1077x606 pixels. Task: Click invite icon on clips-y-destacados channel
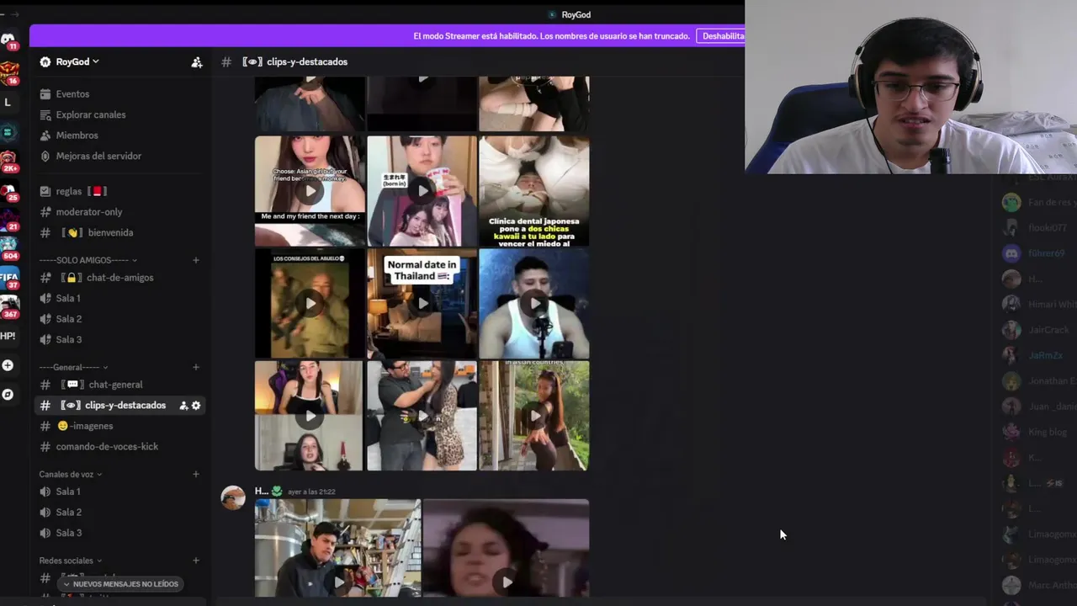pyautogui.click(x=183, y=406)
